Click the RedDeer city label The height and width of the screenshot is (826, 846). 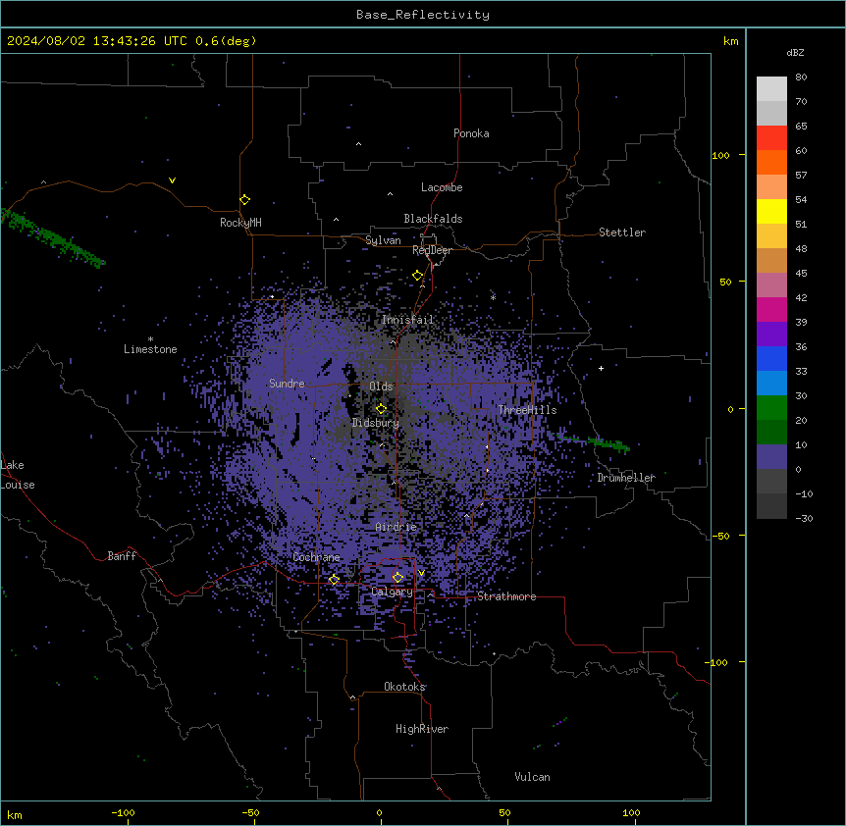(x=432, y=250)
